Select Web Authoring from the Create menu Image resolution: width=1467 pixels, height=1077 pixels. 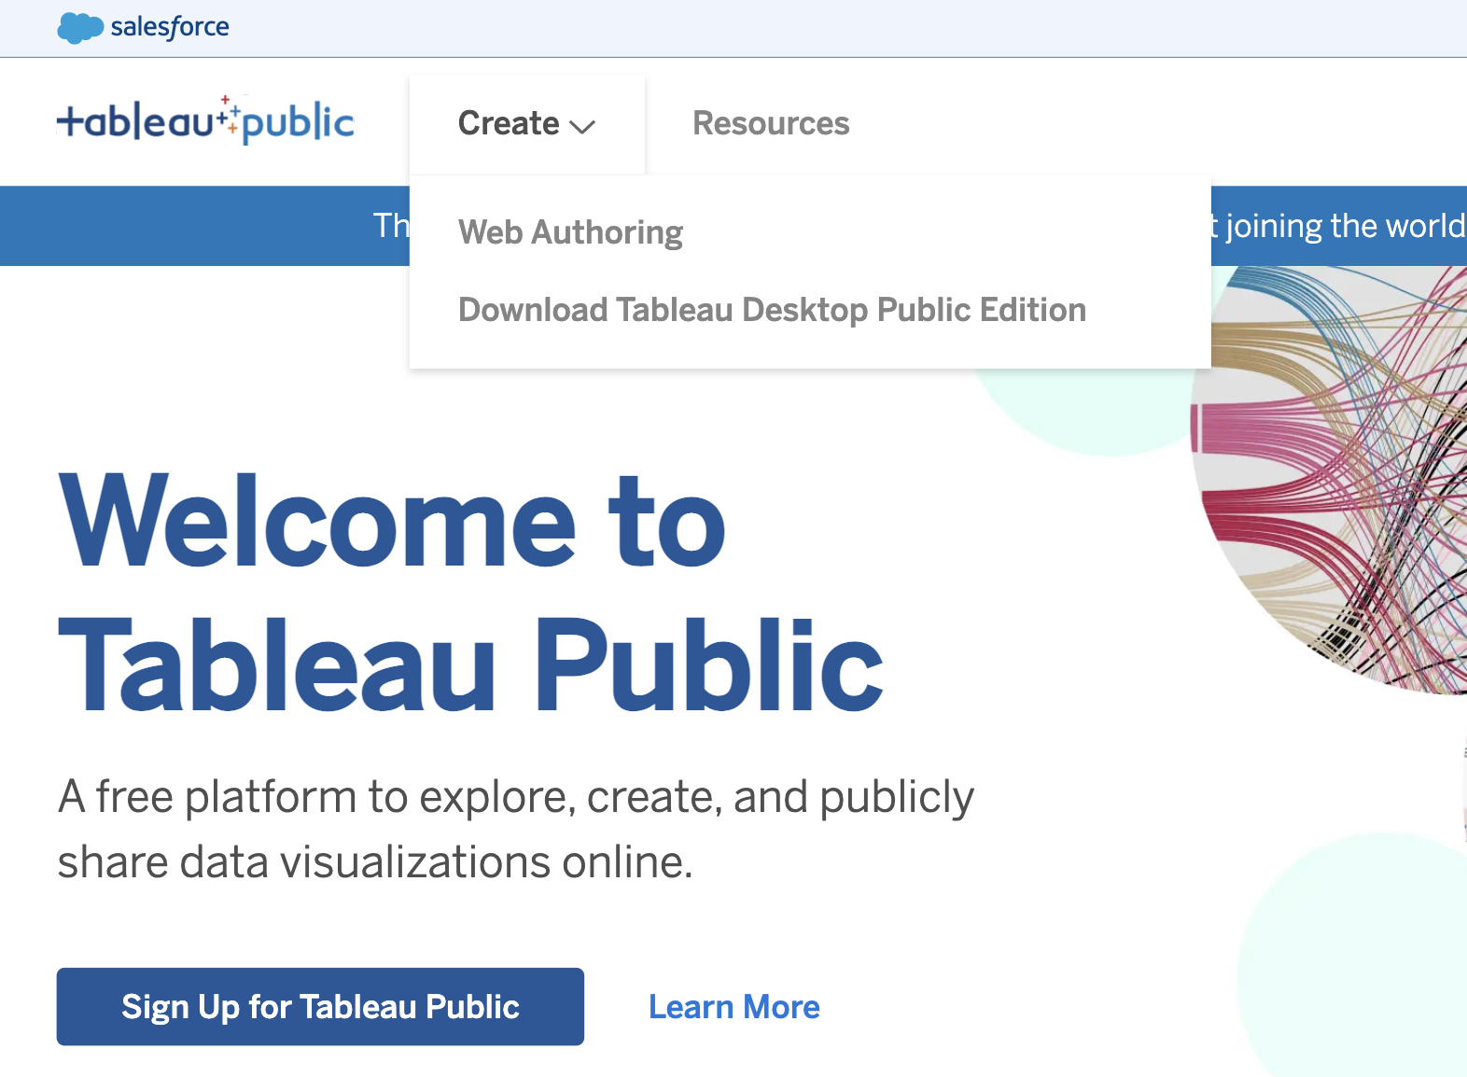pyautogui.click(x=570, y=232)
